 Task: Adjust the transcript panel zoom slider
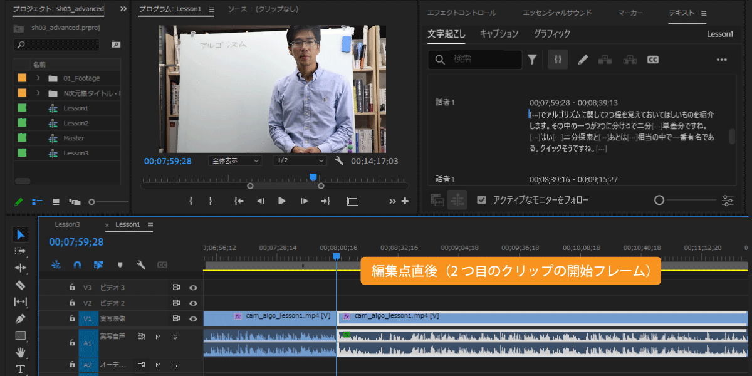(x=659, y=201)
